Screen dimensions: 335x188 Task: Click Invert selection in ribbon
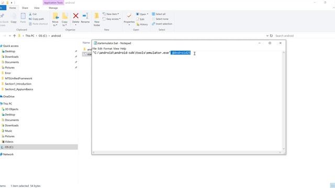point(162,24)
